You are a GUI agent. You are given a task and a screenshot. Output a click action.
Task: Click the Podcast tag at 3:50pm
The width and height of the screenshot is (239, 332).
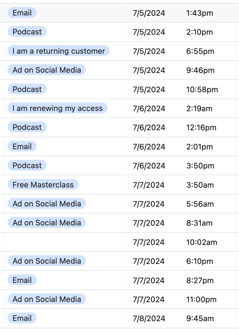(27, 165)
